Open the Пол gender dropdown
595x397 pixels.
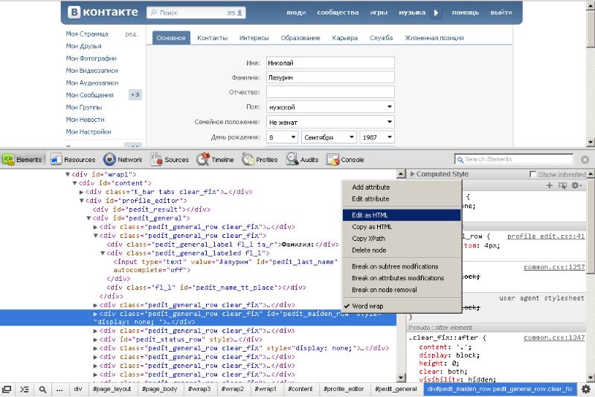pyautogui.click(x=330, y=107)
